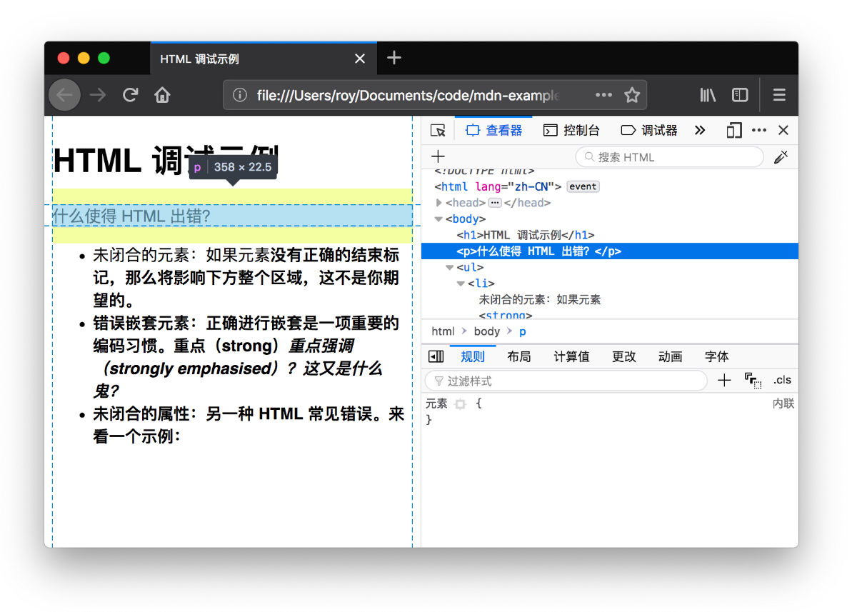Toggle the browser sidebar view
The height and width of the screenshot is (612, 857).
click(x=740, y=95)
